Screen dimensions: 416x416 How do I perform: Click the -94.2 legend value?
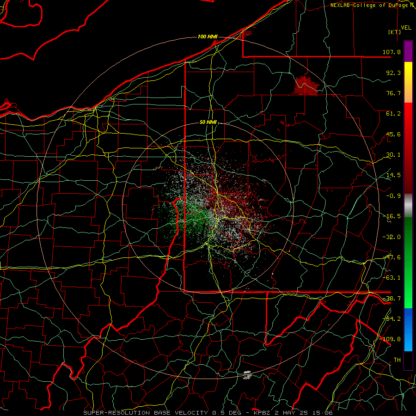[392, 319]
